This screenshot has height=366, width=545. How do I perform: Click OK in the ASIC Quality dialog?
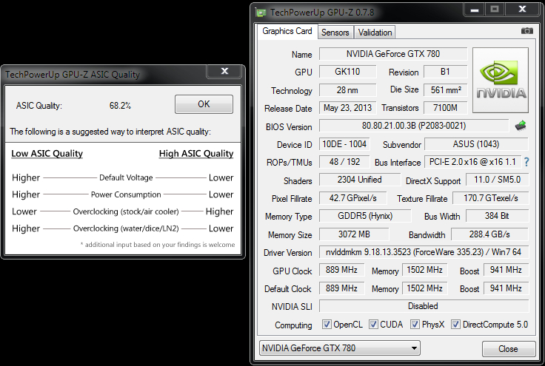click(x=204, y=104)
